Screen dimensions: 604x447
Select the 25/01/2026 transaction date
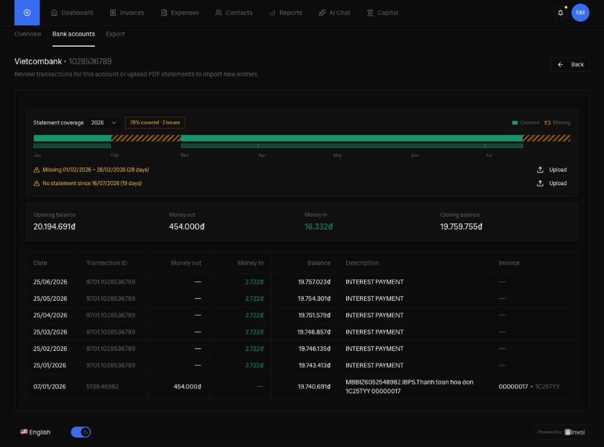(50, 365)
